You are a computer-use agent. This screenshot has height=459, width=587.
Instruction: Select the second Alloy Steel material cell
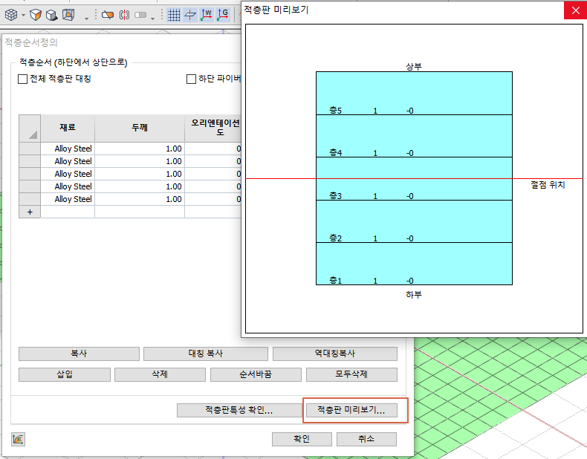click(x=68, y=161)
